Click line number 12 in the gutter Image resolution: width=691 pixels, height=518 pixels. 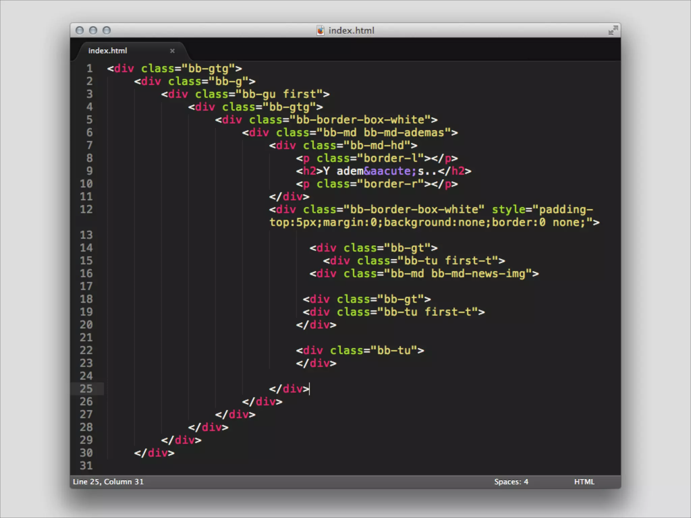[86, 209]
